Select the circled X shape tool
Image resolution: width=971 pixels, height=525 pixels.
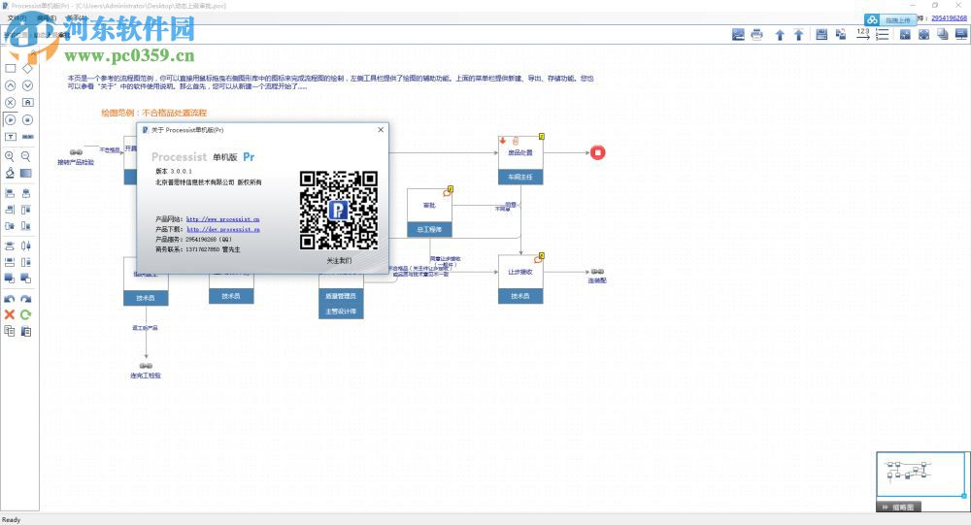point(11,103)
